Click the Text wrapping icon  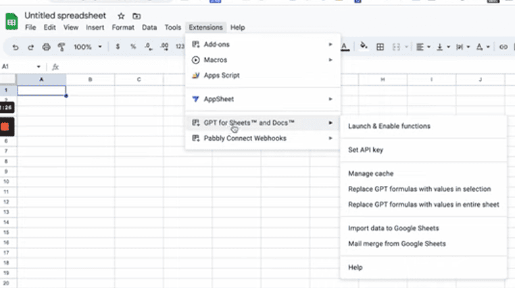click(x=460, y=47)
